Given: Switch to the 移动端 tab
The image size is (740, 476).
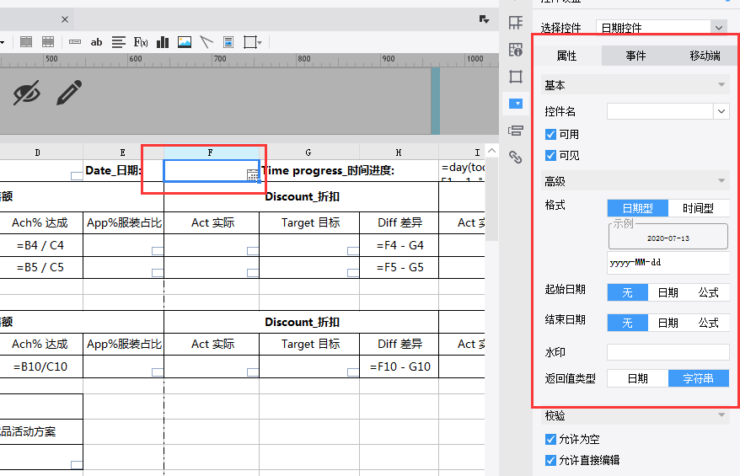Looking at the screenshot, I should [x=705, y=56].
